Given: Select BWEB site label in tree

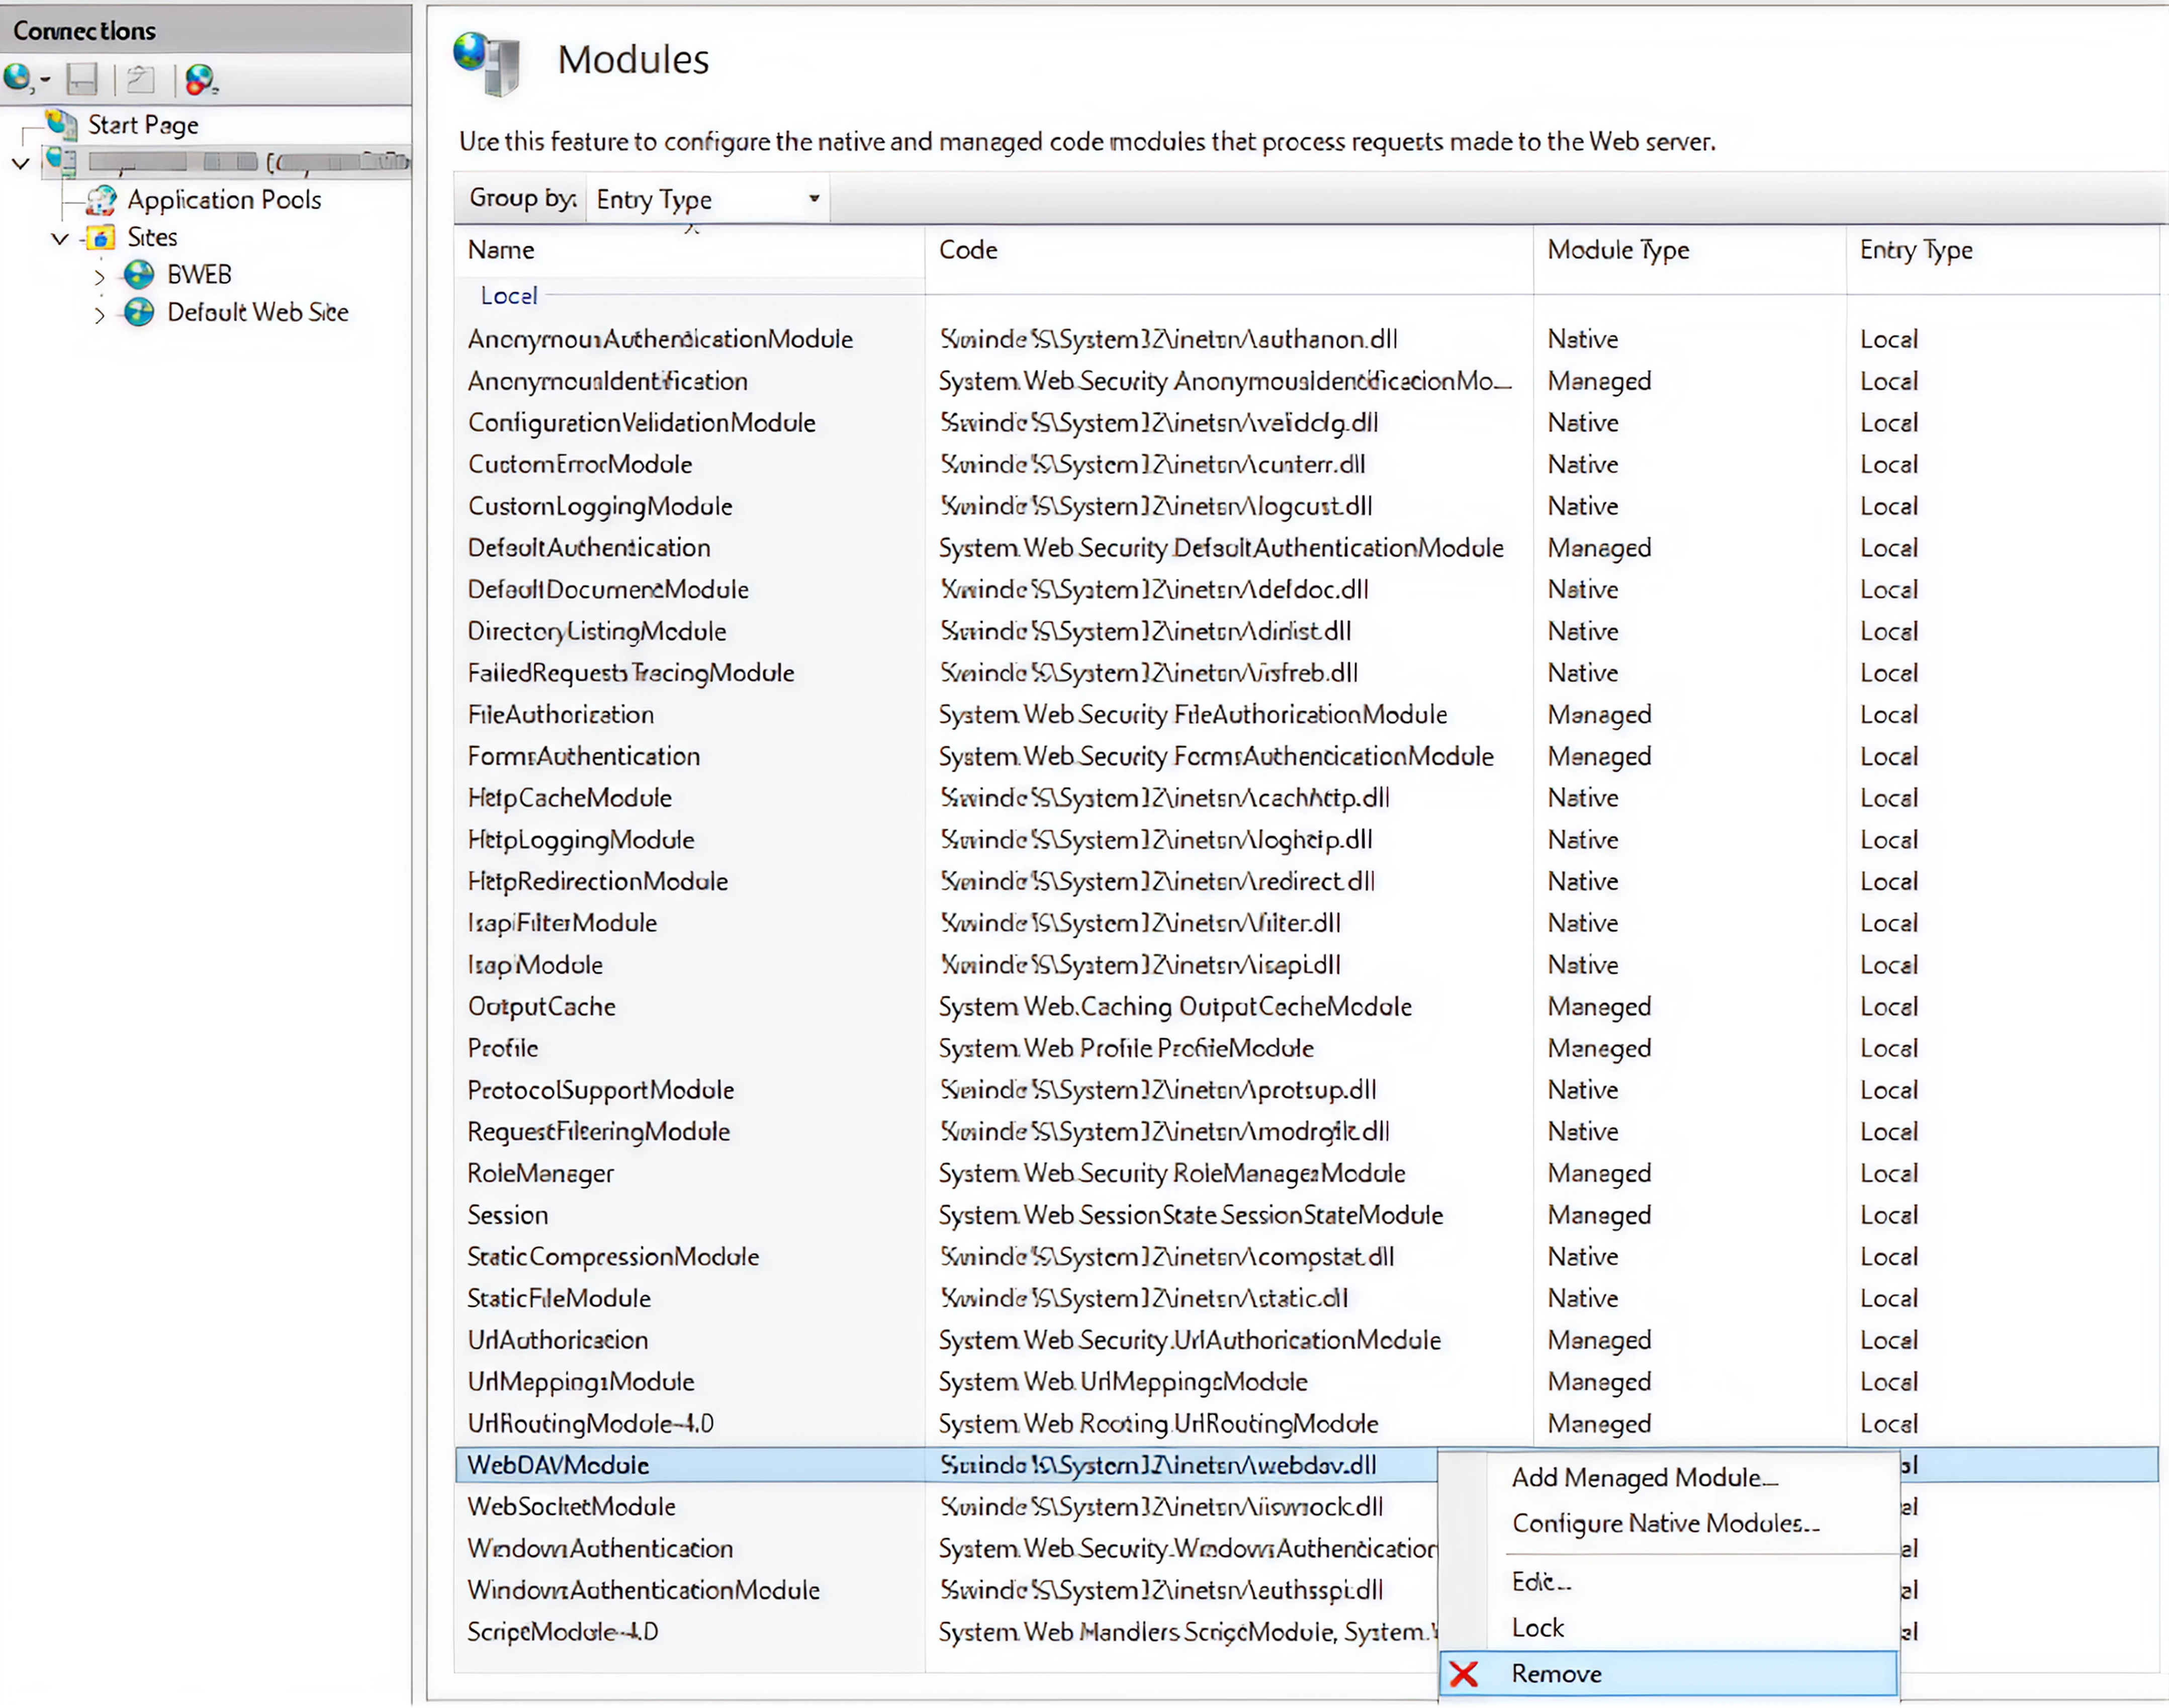Looking at the screenshot, I should click(x=199, y=275).
